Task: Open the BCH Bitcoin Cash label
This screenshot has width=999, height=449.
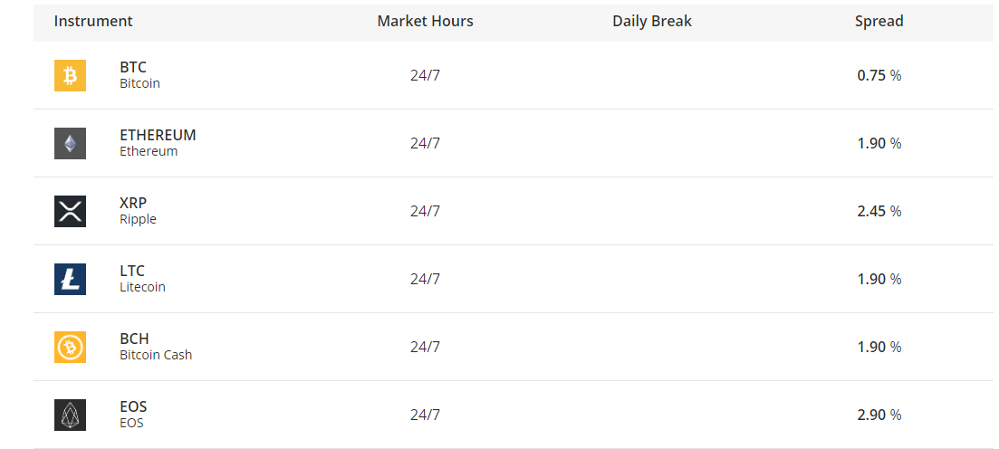Action: [156, 347]
